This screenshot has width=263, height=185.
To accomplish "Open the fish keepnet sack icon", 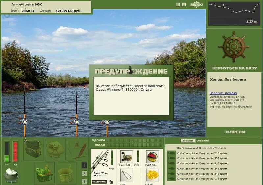I will (x=55, y=149).
